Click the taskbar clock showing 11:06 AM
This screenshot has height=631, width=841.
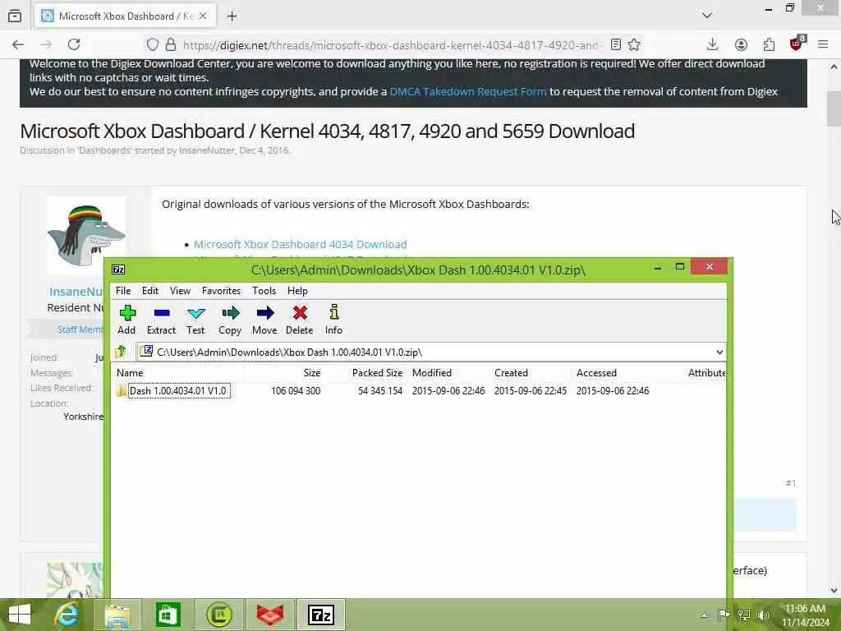point(805,615)
